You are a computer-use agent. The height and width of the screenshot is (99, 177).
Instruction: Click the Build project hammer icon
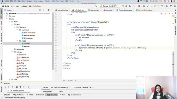[96, 6]
